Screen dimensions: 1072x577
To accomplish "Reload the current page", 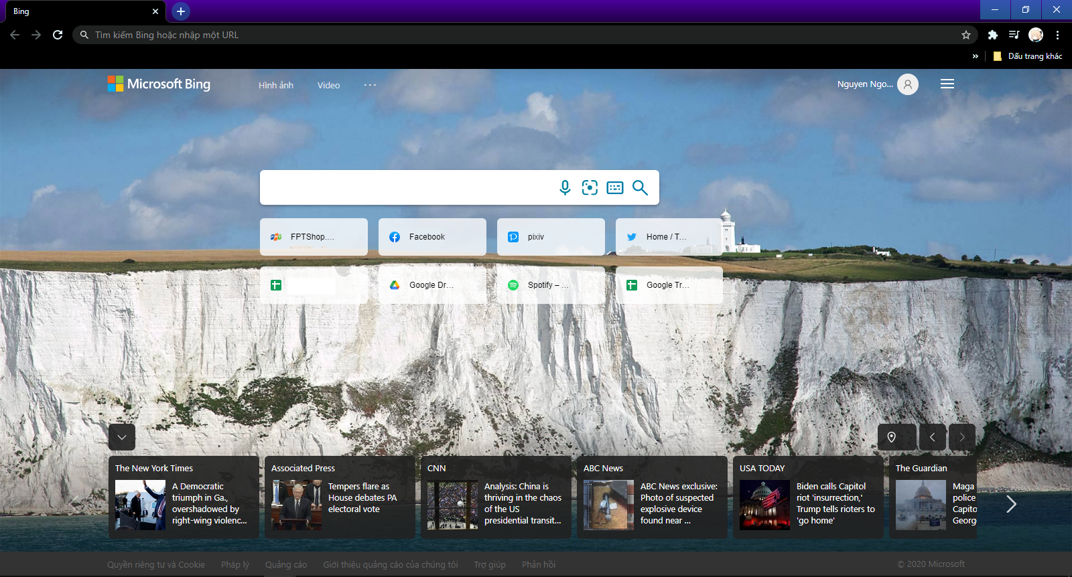I will [x=58, y=35].
